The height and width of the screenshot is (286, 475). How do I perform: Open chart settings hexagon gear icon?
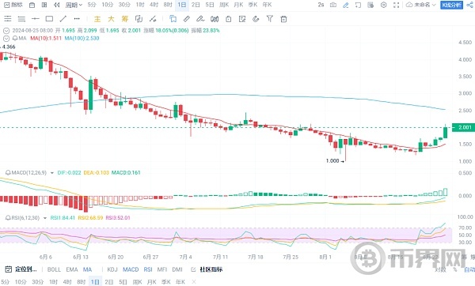point(383,5)
